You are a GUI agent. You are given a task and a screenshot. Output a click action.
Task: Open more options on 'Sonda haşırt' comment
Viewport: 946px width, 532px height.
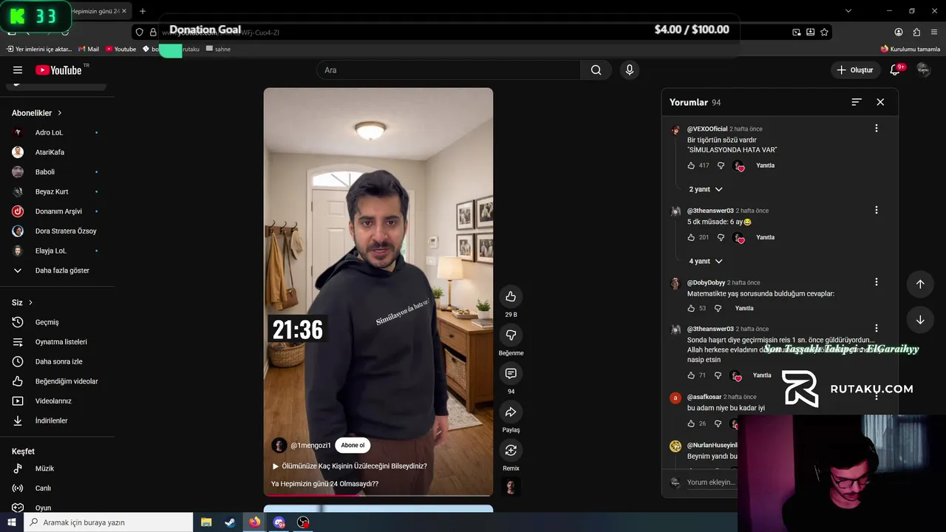[877, 329]
